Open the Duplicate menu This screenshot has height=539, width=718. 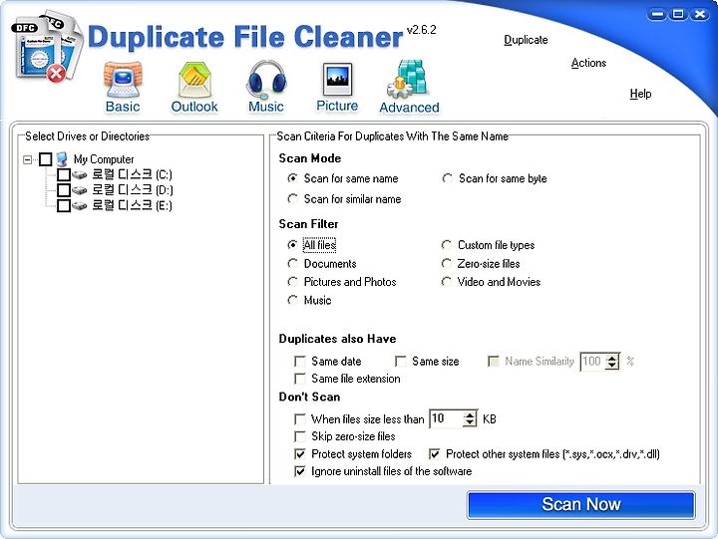point(526,40)
